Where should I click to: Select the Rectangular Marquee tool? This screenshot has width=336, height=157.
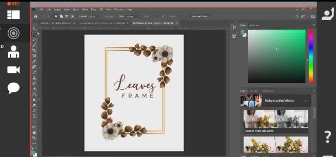tap(34, 34)
